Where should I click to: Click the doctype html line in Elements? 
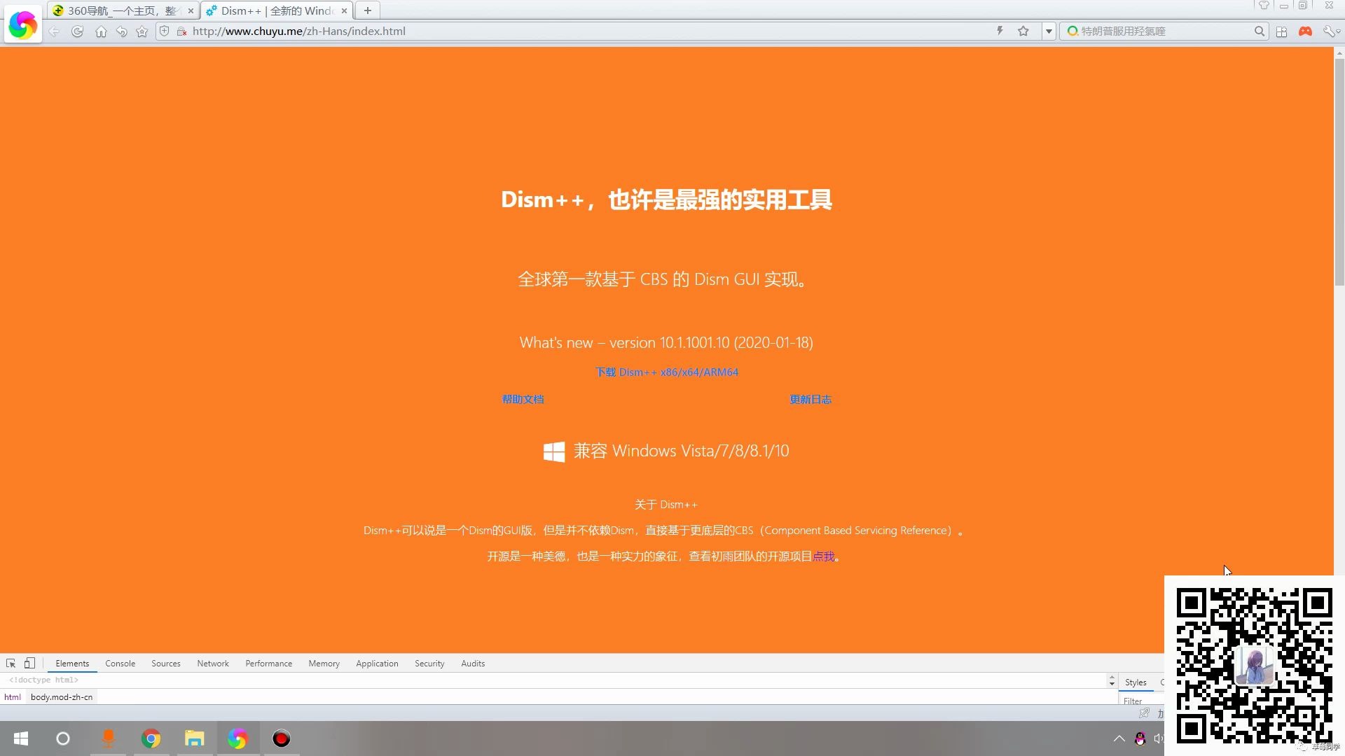click(43, 680)
